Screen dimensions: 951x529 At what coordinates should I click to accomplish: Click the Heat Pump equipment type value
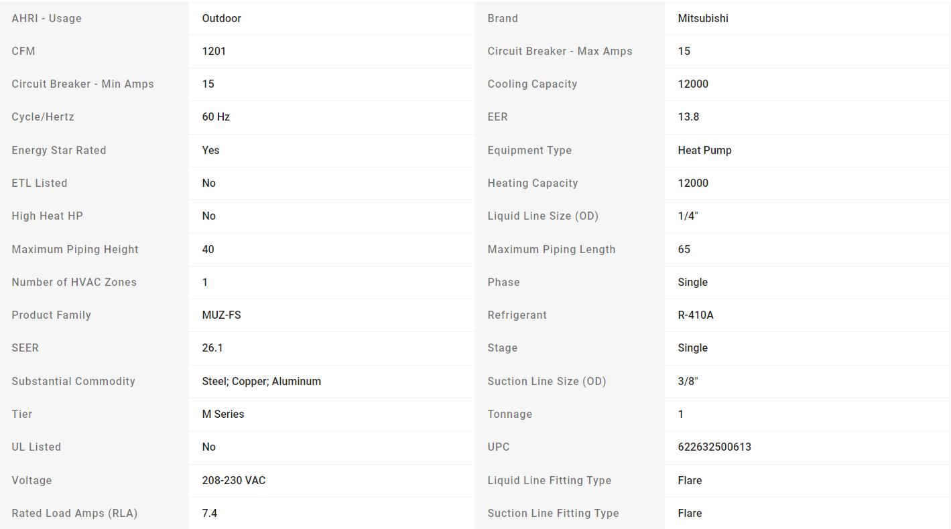[x=704, y=150]
